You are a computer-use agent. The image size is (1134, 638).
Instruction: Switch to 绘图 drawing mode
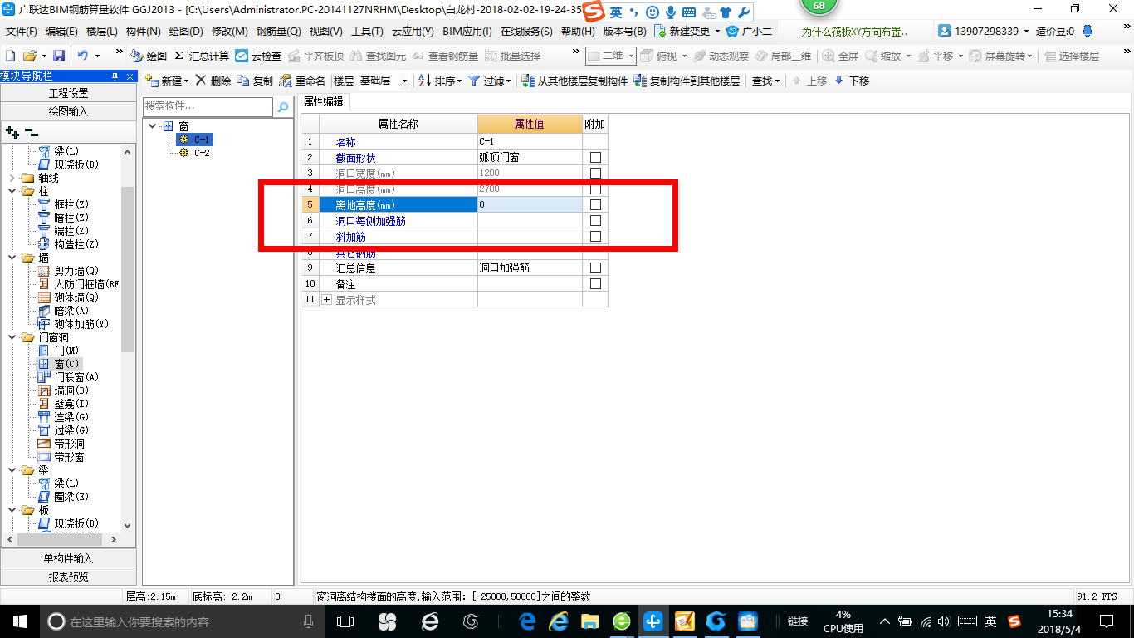(149, 56)
